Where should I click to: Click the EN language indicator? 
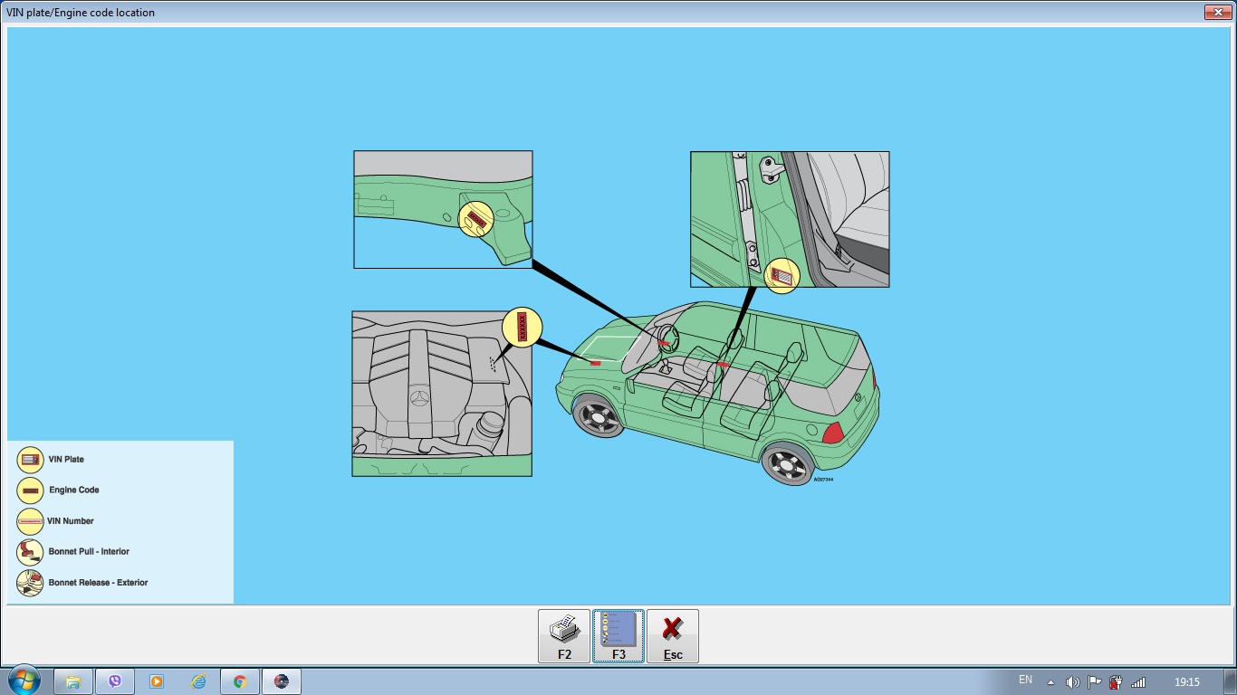(x=1025, y=680)
